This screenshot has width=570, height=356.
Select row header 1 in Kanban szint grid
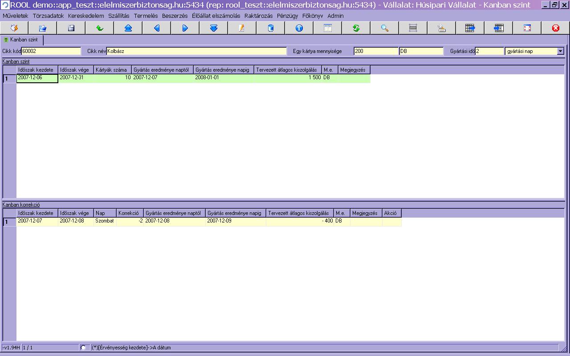click(10, 79)
